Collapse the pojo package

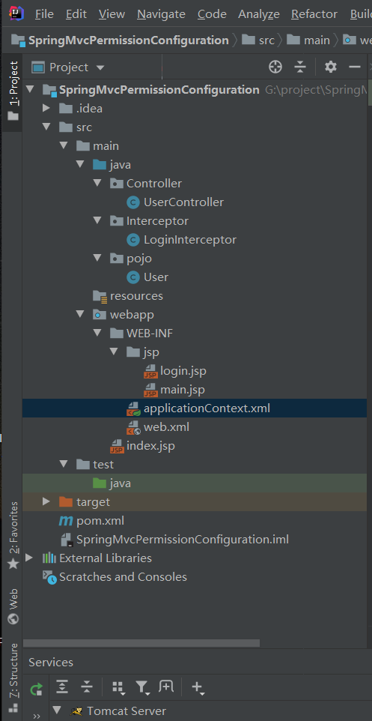(x=97, y=259)
